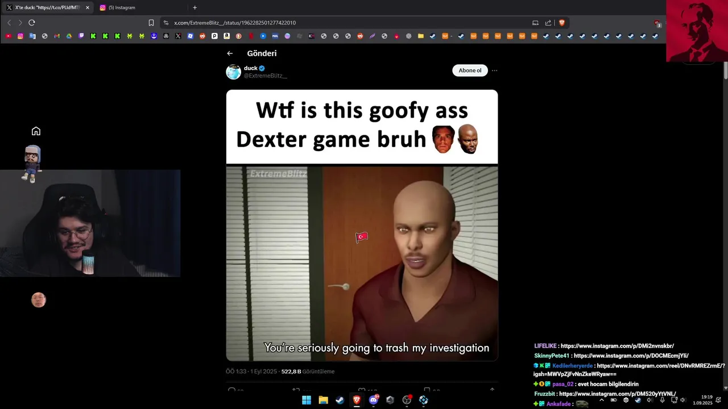Open the duck profile name link
728x409 pixels.
pos(251,68)
